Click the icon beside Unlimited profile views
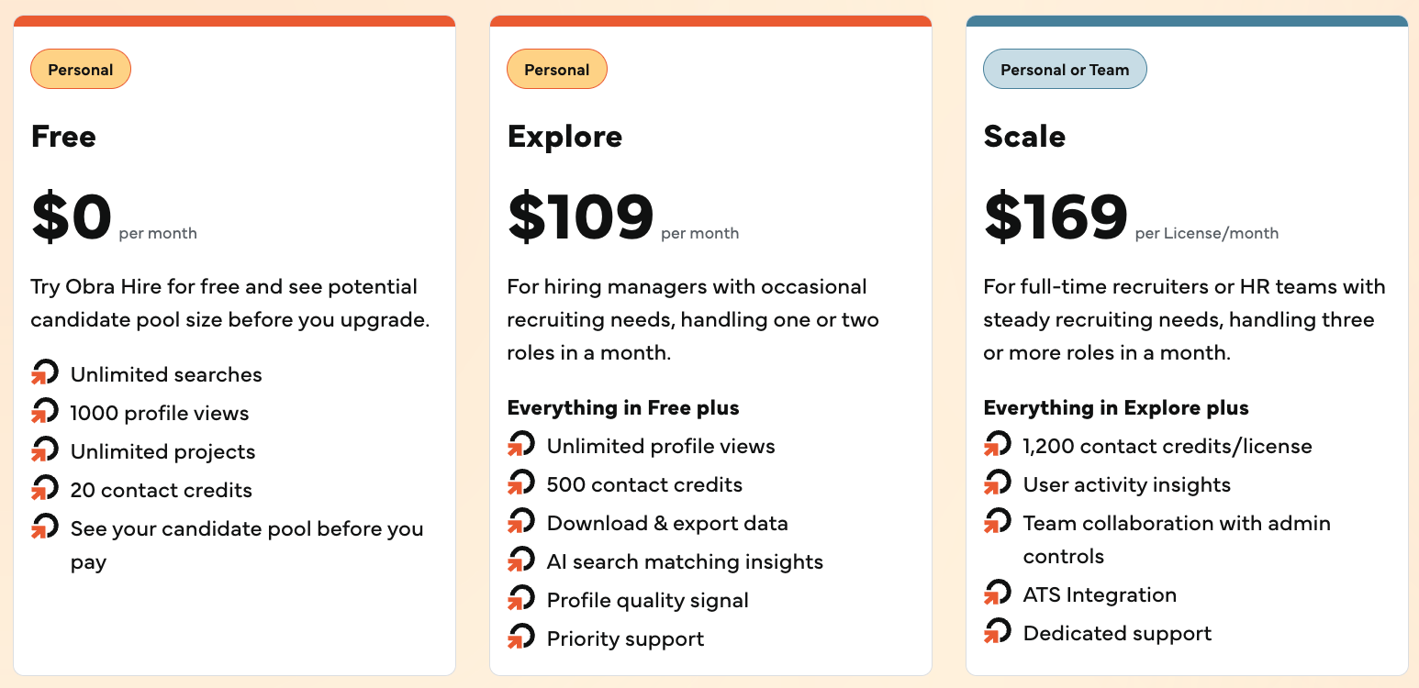 (x=521, y=445)
